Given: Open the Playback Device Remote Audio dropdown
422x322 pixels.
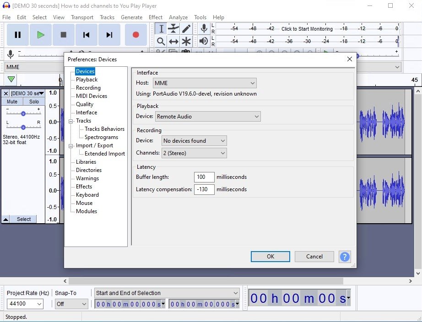Looking at the screenshot, I should (x=208, y=117).
